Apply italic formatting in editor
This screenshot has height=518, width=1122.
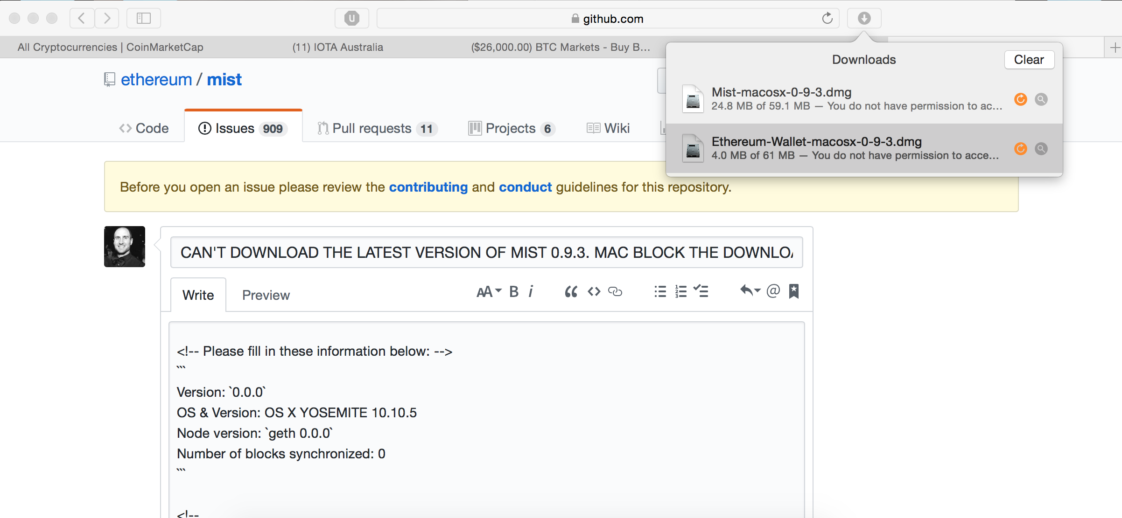[531, 291]
